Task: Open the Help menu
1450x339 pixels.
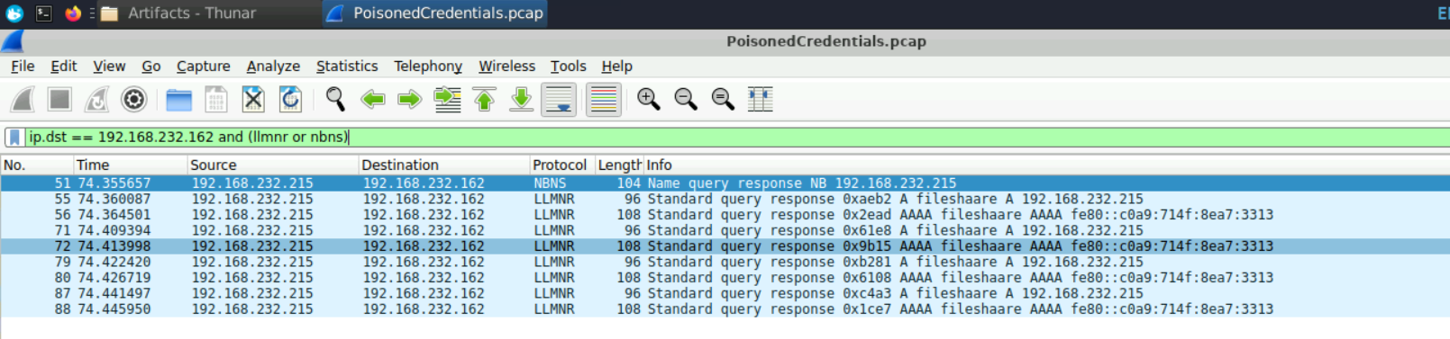Action: pyautogui.click(x=617, y=66)
